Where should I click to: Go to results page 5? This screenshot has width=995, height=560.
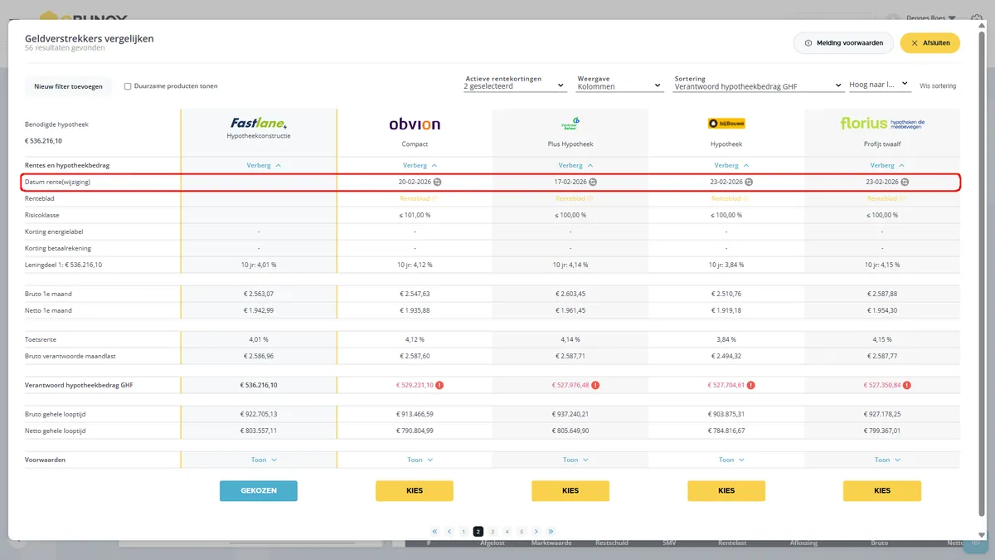tap(522, 532)
